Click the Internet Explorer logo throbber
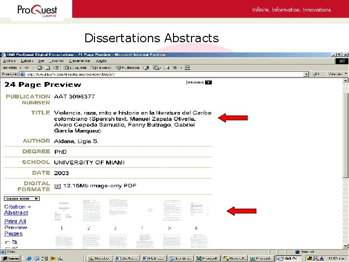349x262 pixels. click(342, 61)
